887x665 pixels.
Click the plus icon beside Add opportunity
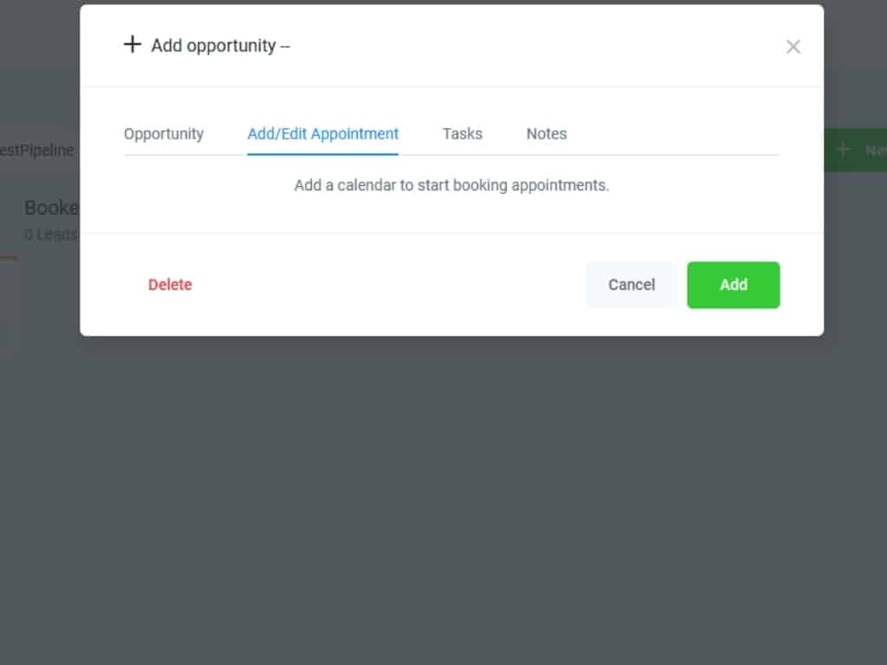tap(132, 45)
